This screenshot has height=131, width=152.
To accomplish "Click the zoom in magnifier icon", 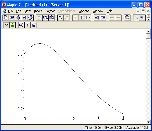I will 142,18.
